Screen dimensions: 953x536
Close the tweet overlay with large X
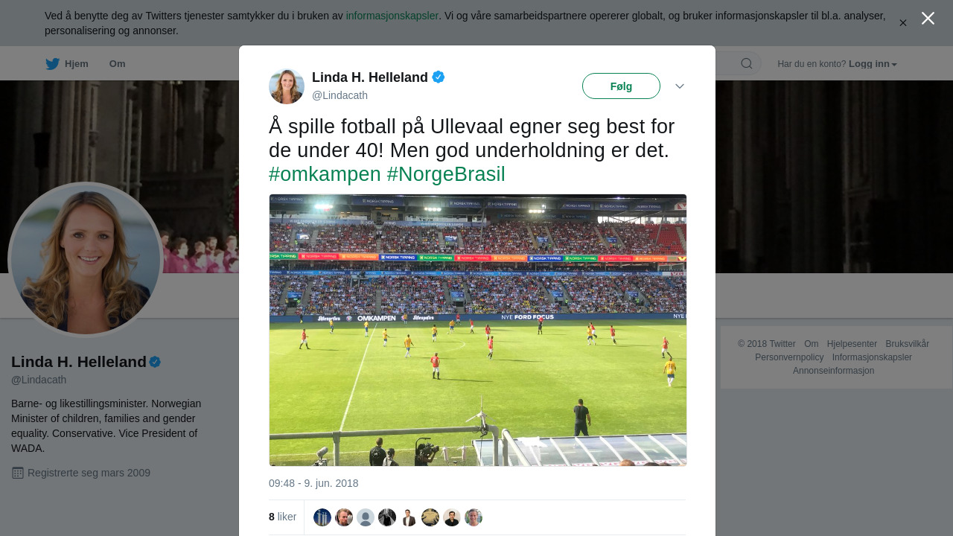928,19
